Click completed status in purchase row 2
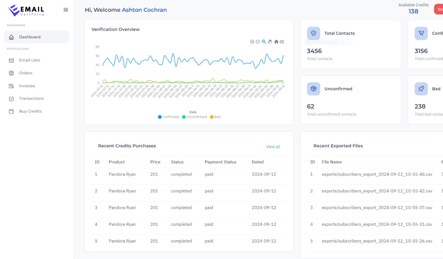The width and height of the screenshot is (443, 259). click(x=181, y=191)
